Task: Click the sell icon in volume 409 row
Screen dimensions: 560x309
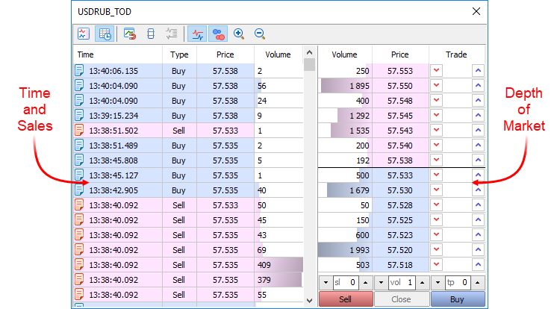Action: pyautogui.click(x=79, y=265)
